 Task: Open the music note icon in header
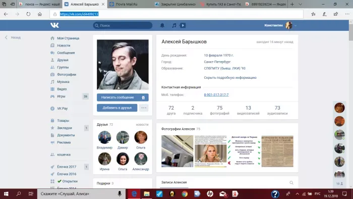click(x=174, y=25)
